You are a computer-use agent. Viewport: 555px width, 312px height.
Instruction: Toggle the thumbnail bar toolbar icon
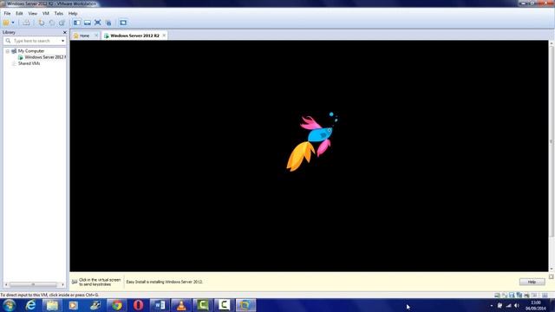(87, 23)
